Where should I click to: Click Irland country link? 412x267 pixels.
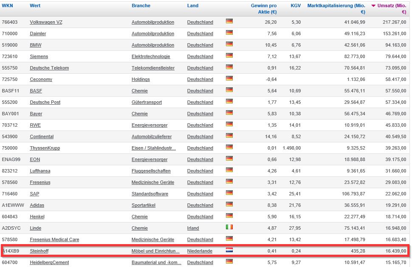point(193,228)
